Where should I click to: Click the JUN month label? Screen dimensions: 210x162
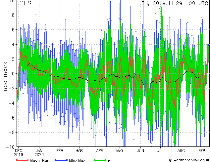140,151
